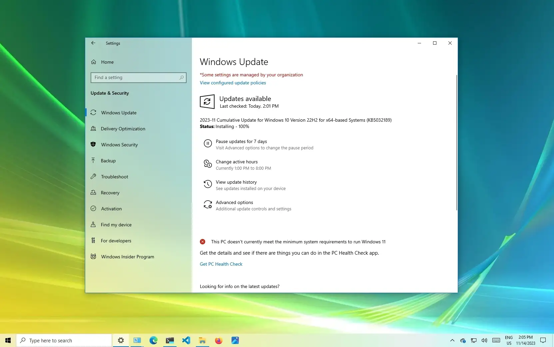554x347 pixels.
Task: Click the Recovery icon in sidebar
Action: 93,193
